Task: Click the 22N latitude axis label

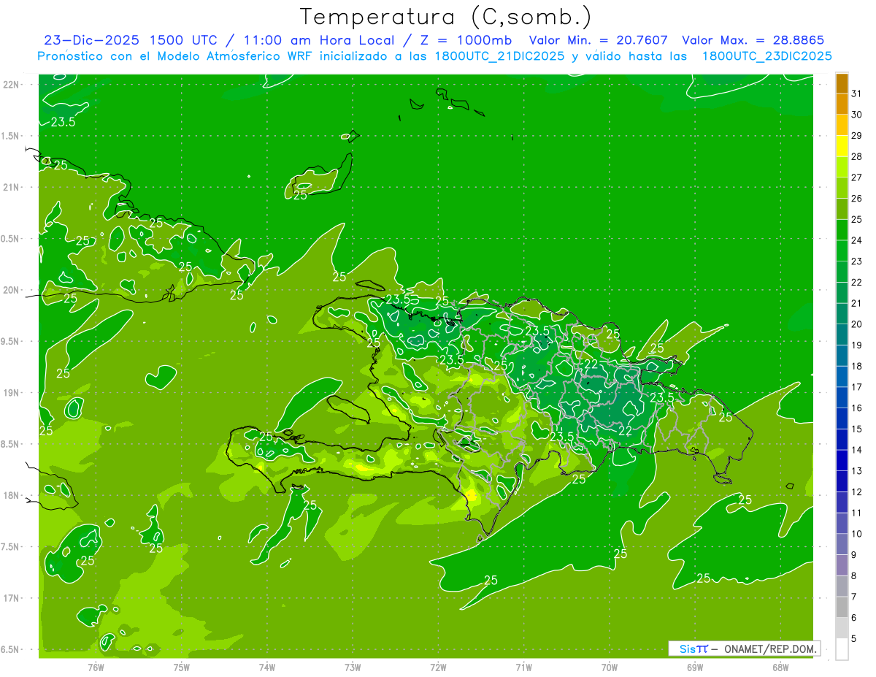Action: click(11, 85)
